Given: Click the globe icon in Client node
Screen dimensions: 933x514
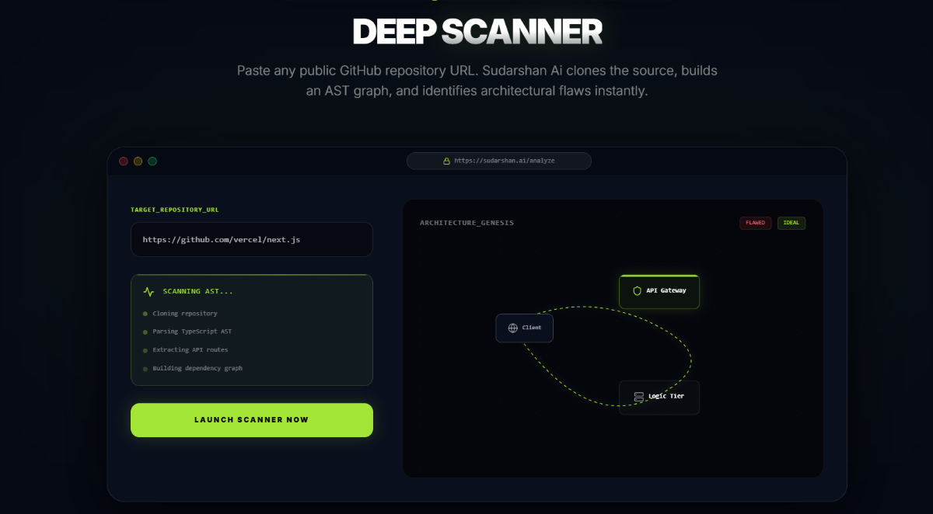Looking at the screenshot, I should click(512, 328).
